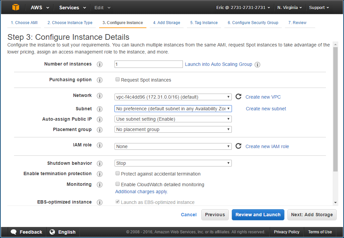This screenshot has height=238, width=344.
Task: Open the Subnet dropdown
Action: (x=173, y=109)
